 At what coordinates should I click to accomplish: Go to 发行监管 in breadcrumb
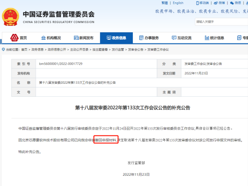click(x=118, y=50)
